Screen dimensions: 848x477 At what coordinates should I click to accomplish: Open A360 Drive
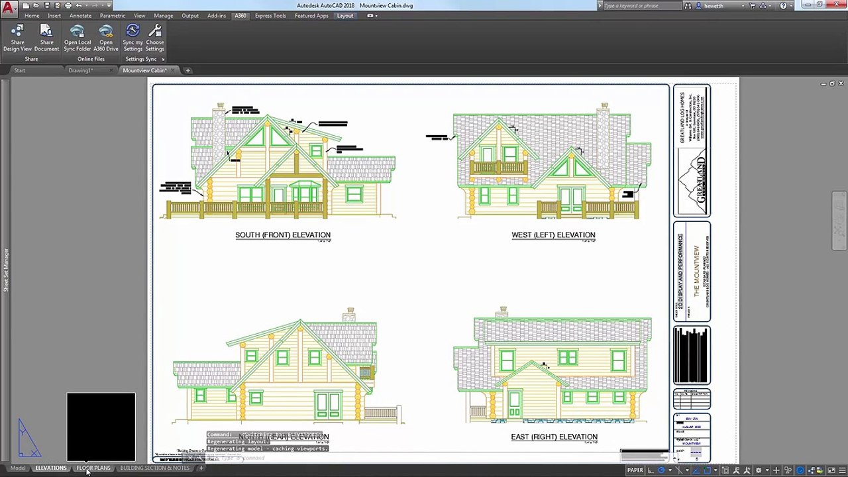coord(106,38)
